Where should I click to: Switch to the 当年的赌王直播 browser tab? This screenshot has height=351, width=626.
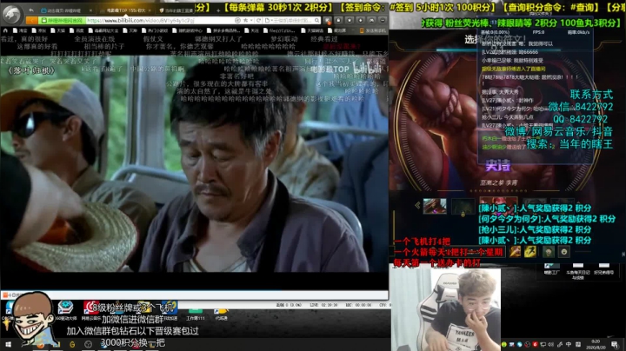(177, 10)
